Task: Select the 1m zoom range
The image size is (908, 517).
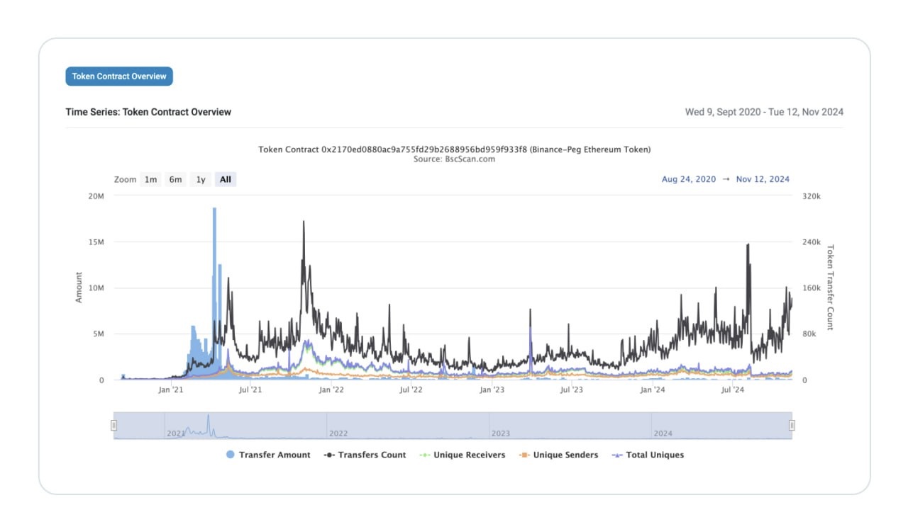Action: (151, 179)
